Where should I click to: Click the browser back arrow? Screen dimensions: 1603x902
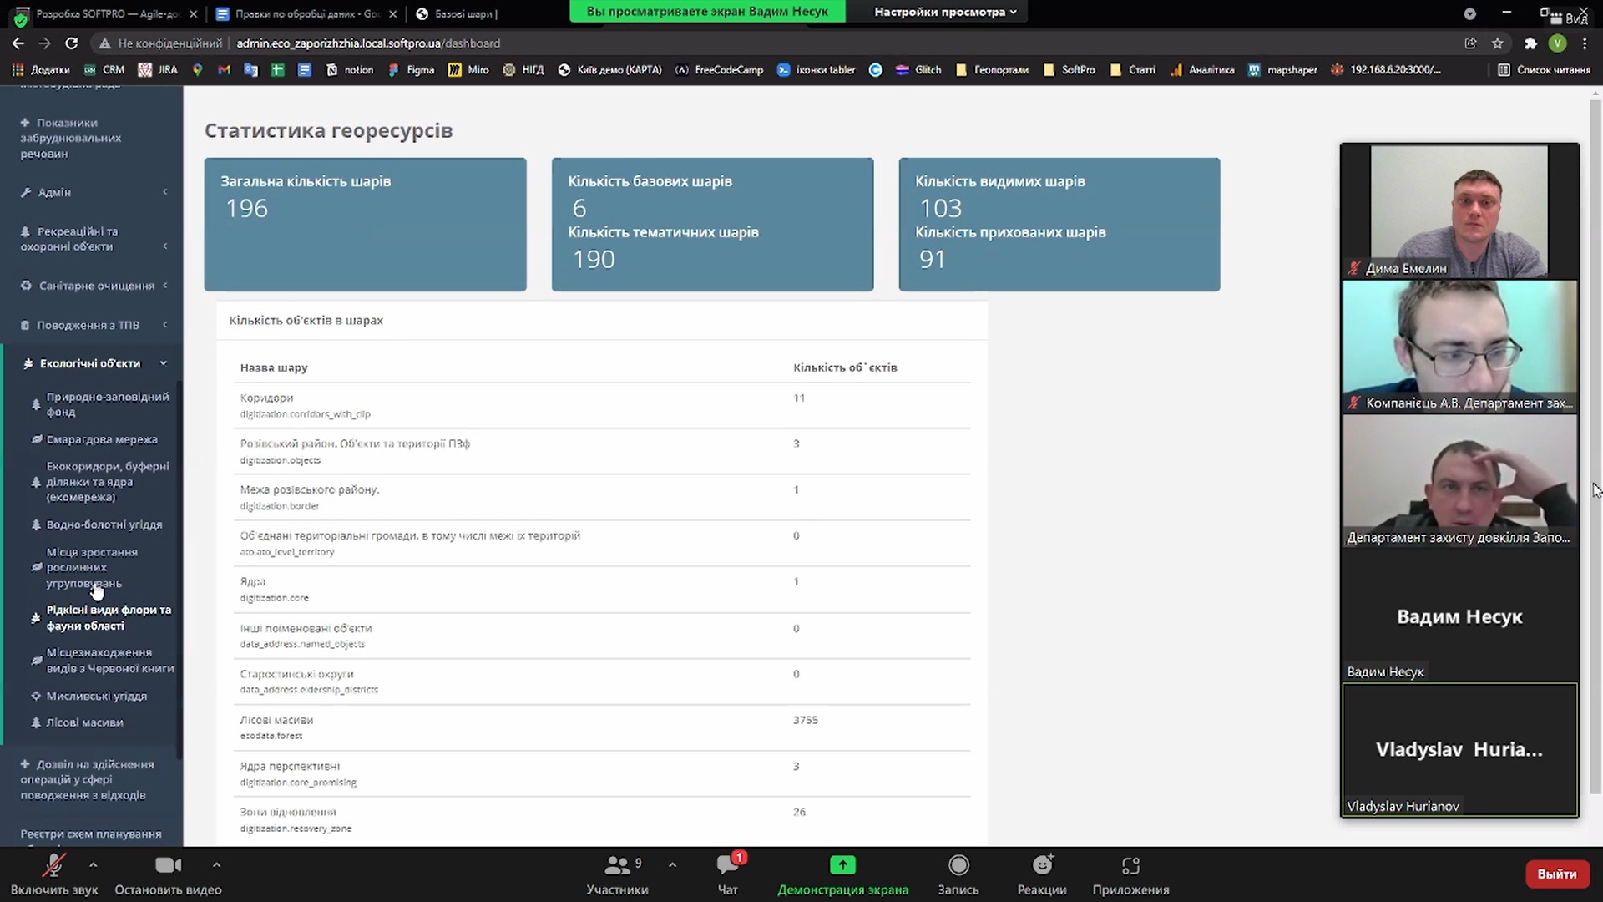[18, 43]
